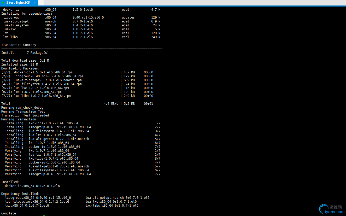Screen dimensions: 346x216
Task: Click version 1.4.2-1.el6 in the lua-filesystem table row
Action: 83,25
